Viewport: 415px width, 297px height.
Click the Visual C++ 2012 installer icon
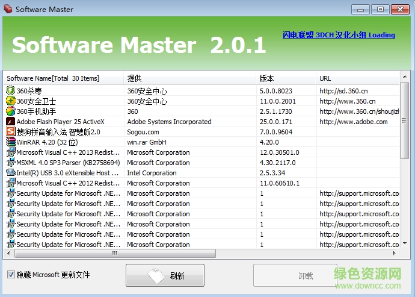[11, 183]
